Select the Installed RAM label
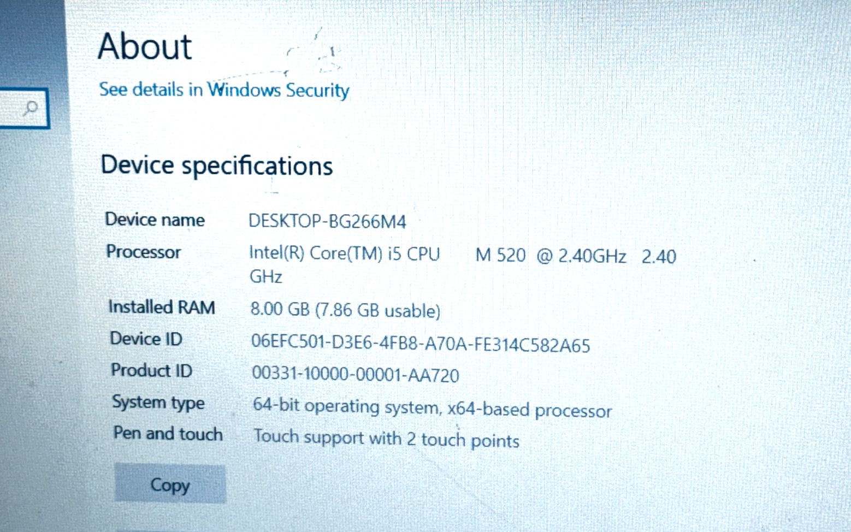 point(162,307)
